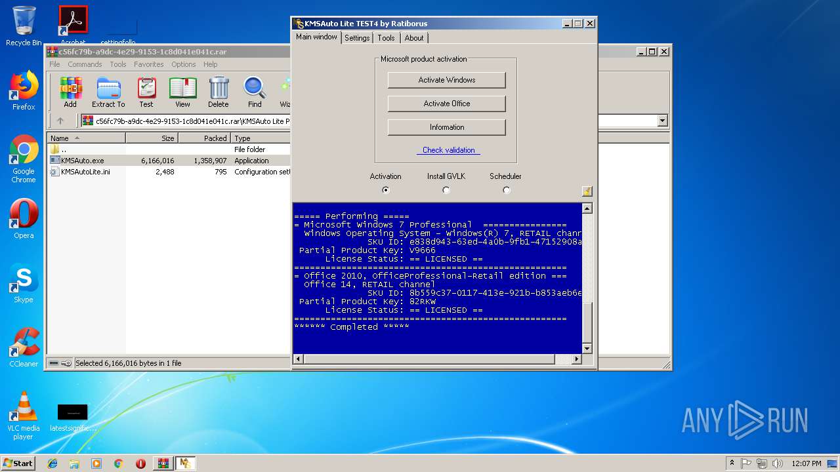Open the Favorites menu in WinRAR
The height and width of the screenshot is (472, 840).
point(149,64)
